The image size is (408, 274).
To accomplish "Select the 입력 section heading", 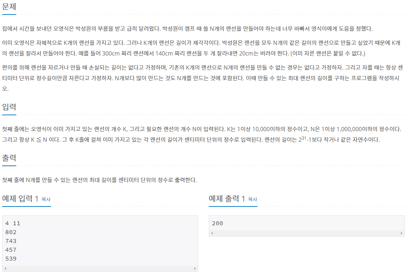I will click(9, 107).
